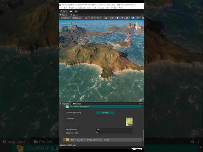Image resolution: width=203 pixels, height=152 pixels.
Task: Open Island_TerraFormer preview bar options menu
Action: point(143,145)
